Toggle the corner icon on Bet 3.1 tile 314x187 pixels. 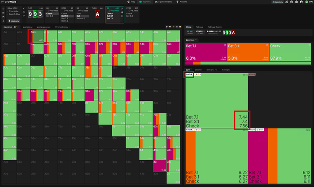tap(267, 45)
